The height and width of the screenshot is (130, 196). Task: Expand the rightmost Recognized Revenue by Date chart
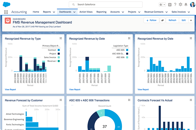(191, 38)
